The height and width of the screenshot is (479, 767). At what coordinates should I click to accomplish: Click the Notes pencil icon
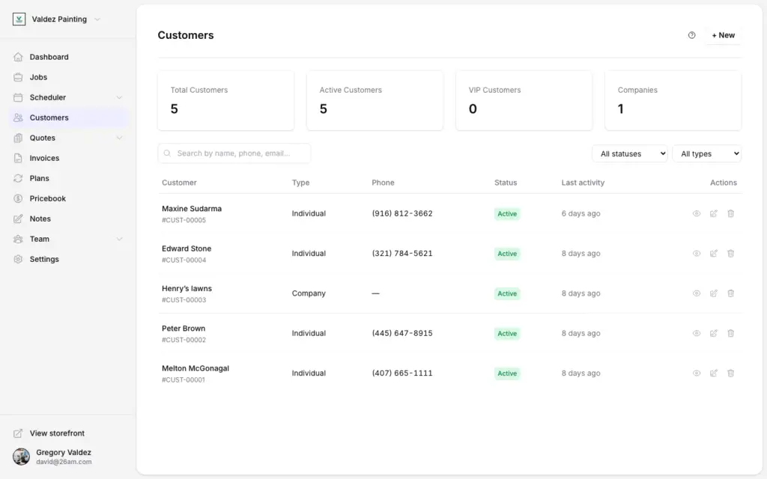tap(18, 219)
